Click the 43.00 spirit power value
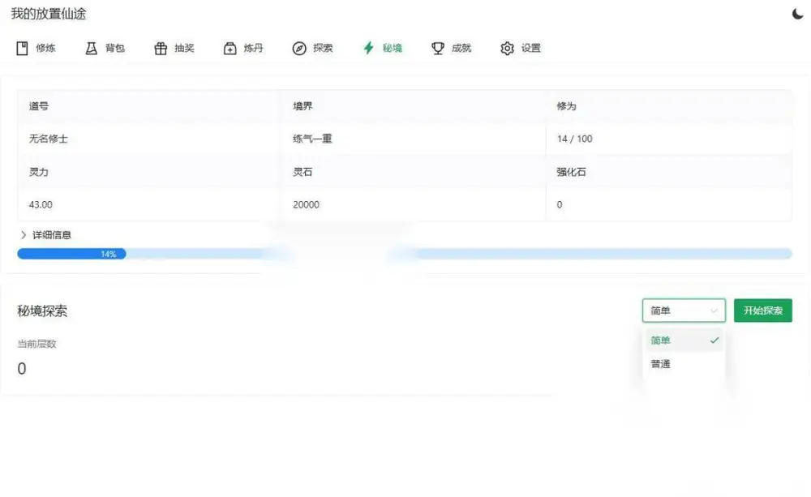The image size is (811, 497). [x=41, y=205]
